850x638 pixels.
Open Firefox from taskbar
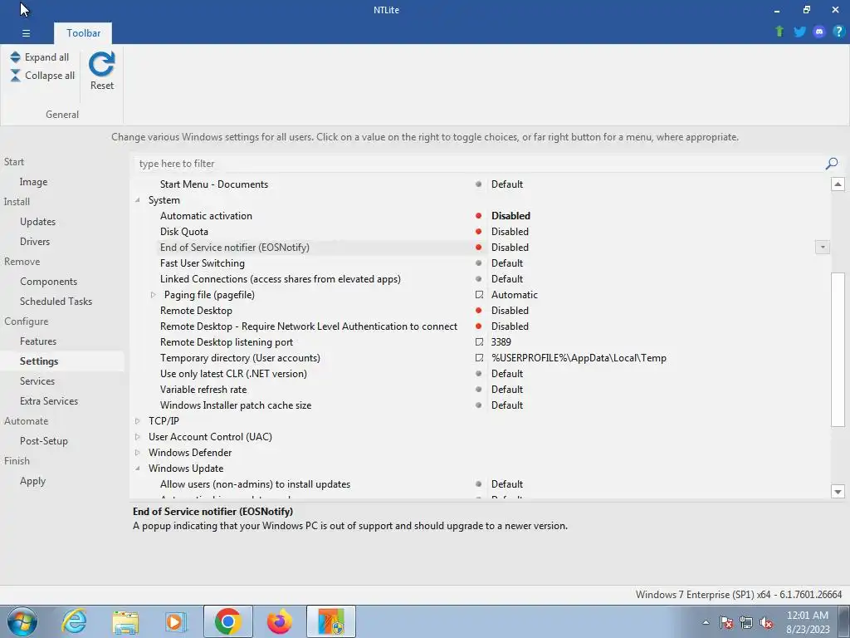coord(280,621)
